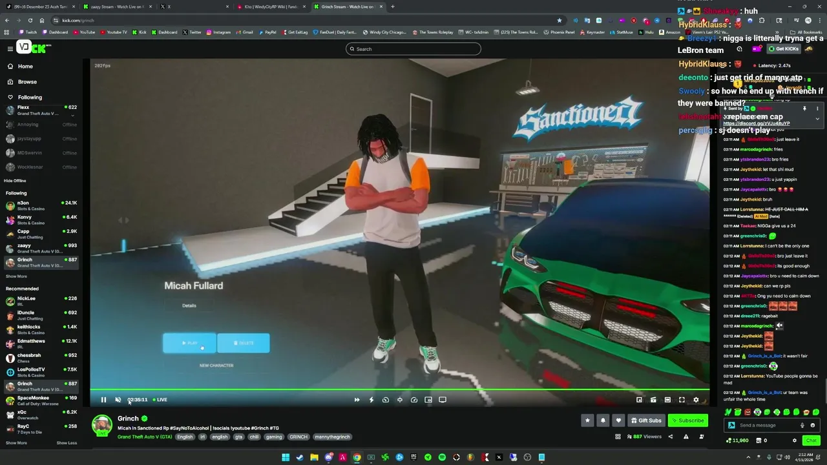Click the Delete character button in game
Screen dimensions: 827x465
pyautogui.click(x=244, y=343)
